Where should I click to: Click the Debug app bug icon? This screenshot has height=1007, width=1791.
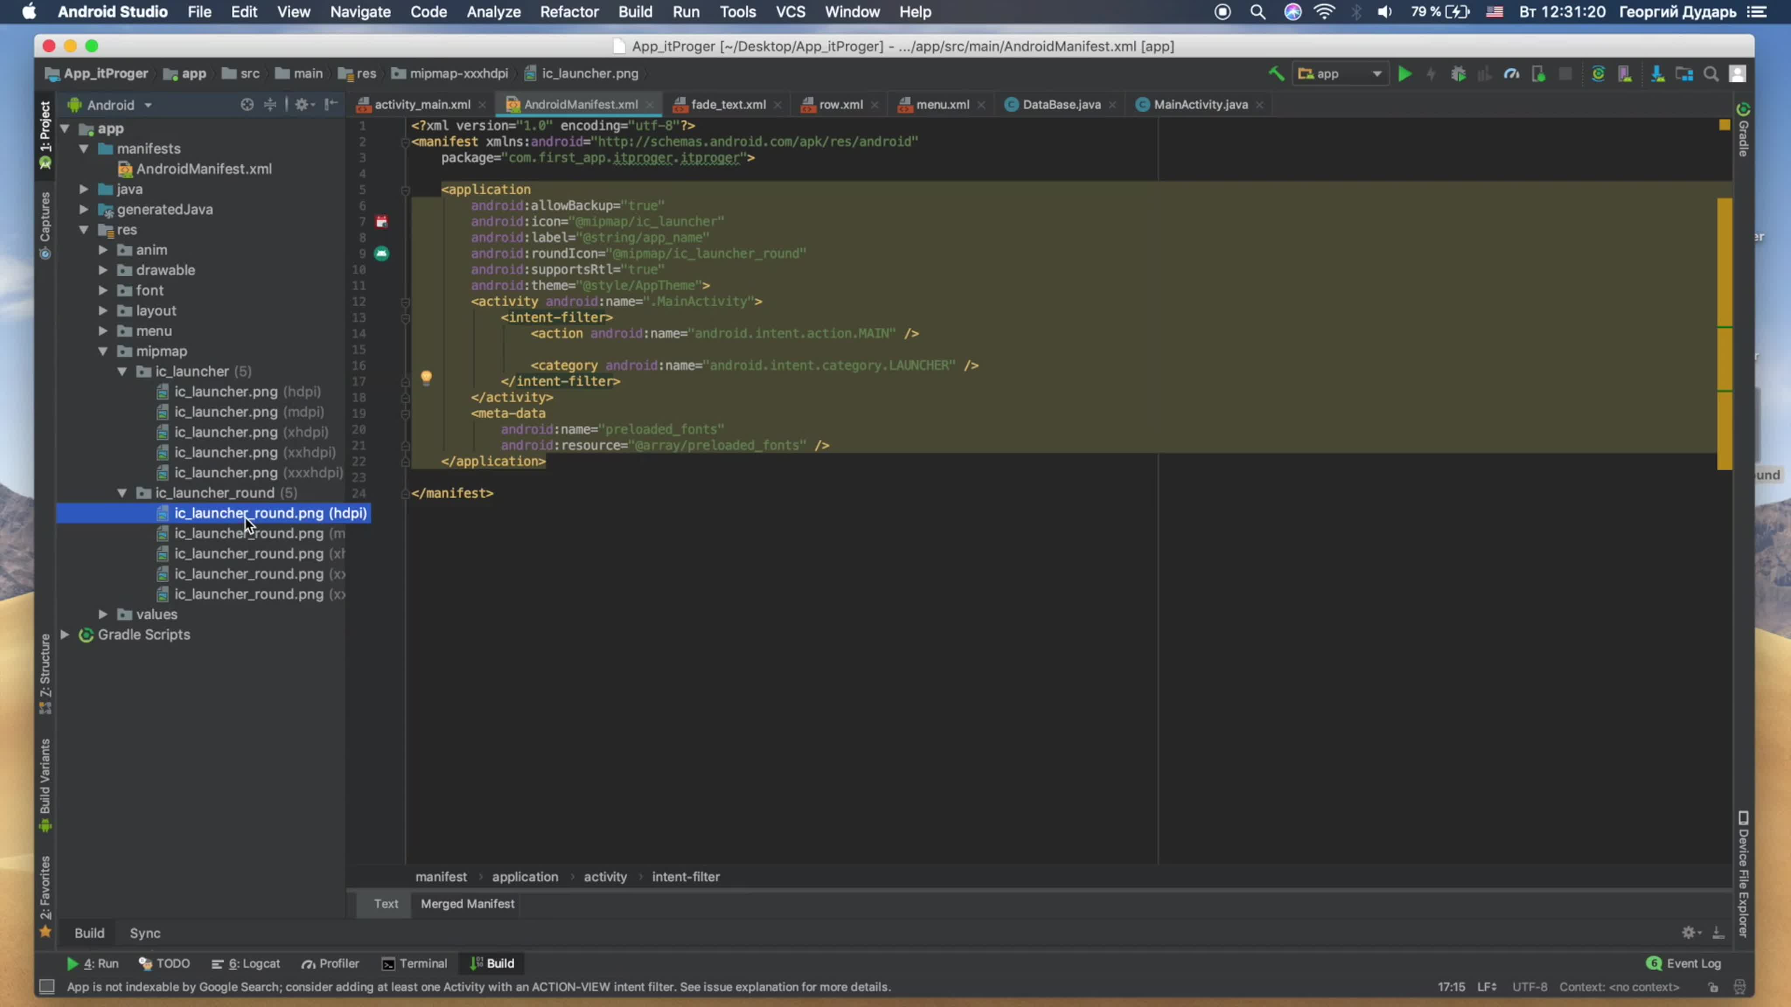pyautogui.click(x=1458, y=74)
